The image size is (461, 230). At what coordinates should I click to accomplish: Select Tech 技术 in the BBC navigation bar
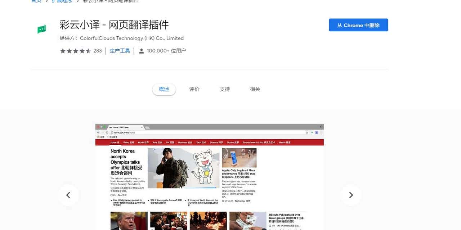coord(201,142)
